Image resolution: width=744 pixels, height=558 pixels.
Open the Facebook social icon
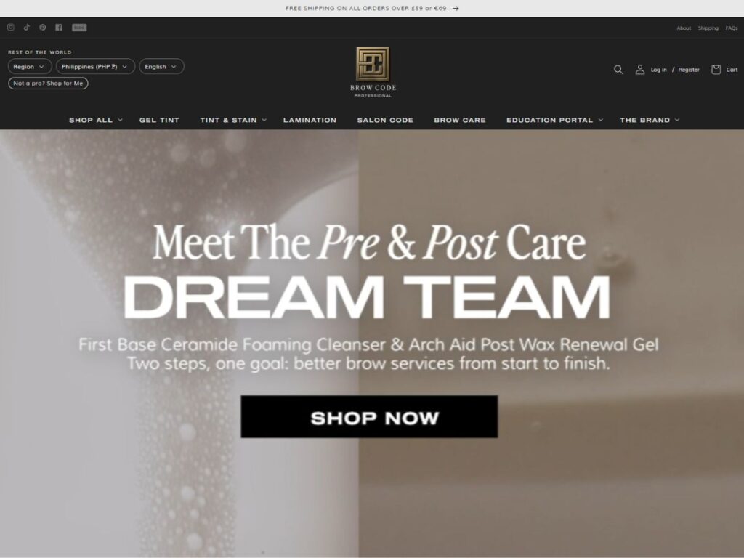(x=59, y=28)
